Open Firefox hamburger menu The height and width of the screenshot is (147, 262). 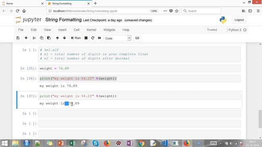coord(258,11)
